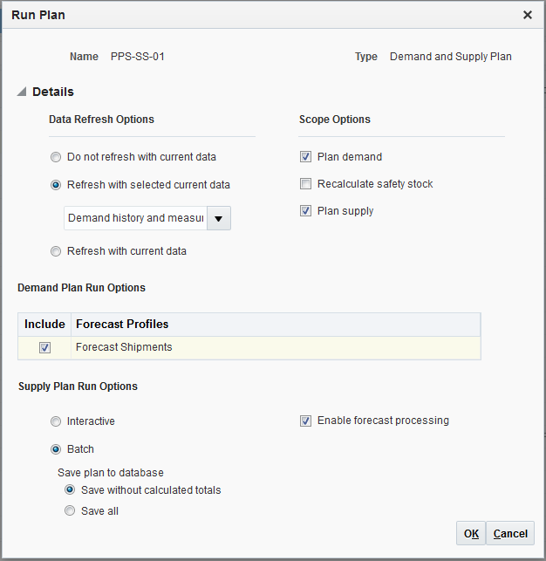Enable Recalculate safety stock
546x561 pixels.
point(305,184)
